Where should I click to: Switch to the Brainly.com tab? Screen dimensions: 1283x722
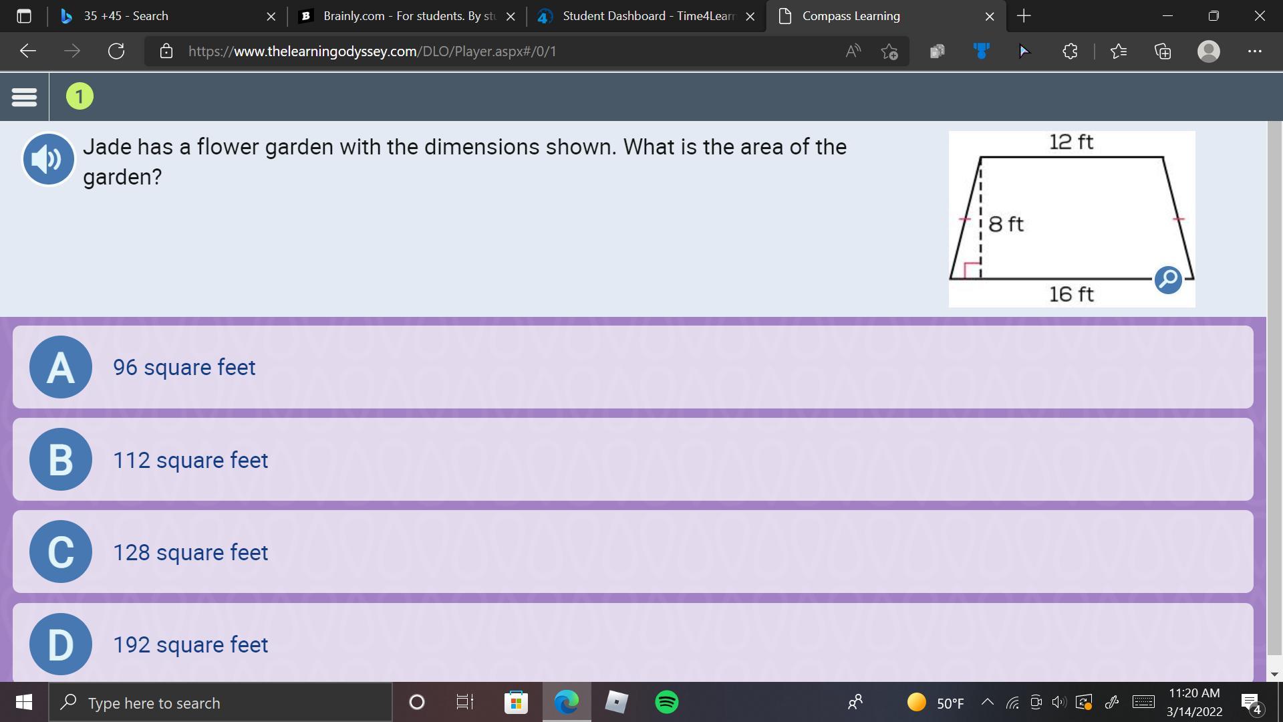point(401,16)
